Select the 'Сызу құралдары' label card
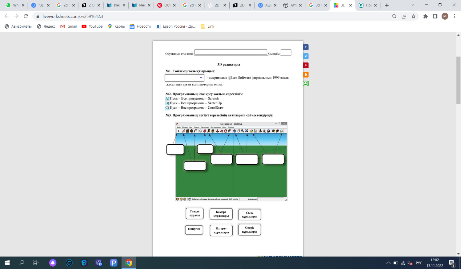The width and height of the screenshot is (461, 269). 250,215
